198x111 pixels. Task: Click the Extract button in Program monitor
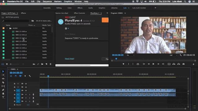pos(179,64)
